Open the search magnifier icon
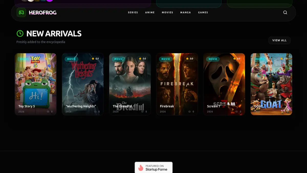This screenshot has width=307, height=173. (x=285, y=13)
